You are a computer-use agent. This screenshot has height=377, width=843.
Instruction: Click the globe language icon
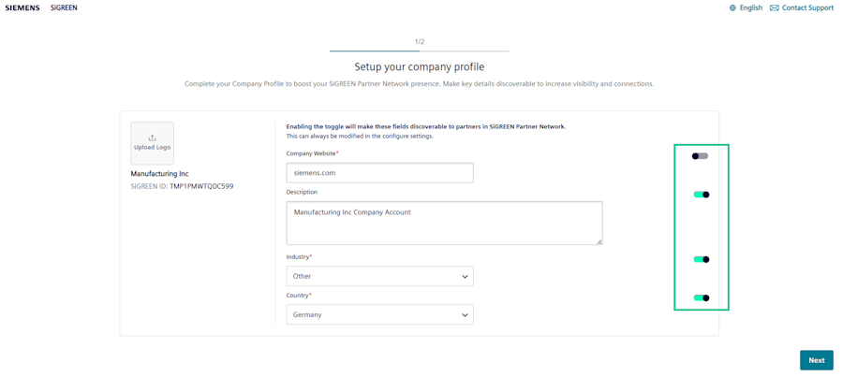click(x=732, y=8)
